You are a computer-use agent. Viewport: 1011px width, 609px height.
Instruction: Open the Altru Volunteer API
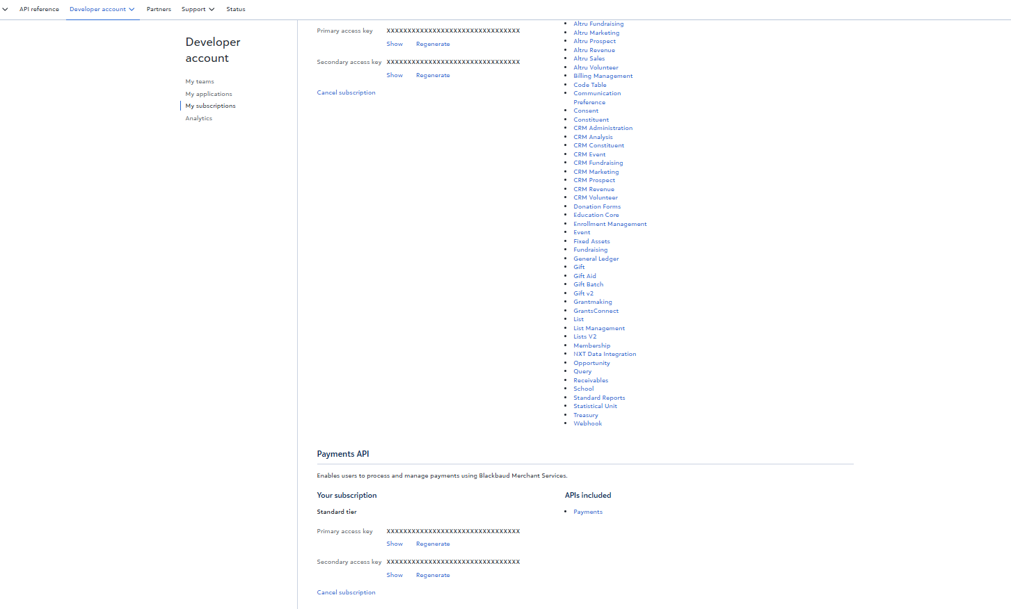click(x=596, y=67)
